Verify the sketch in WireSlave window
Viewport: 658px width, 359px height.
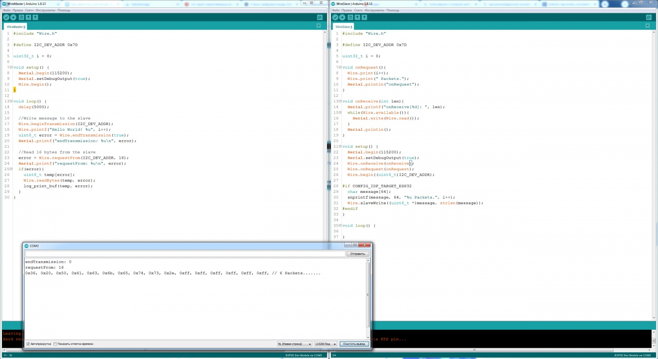coord(335,17)
